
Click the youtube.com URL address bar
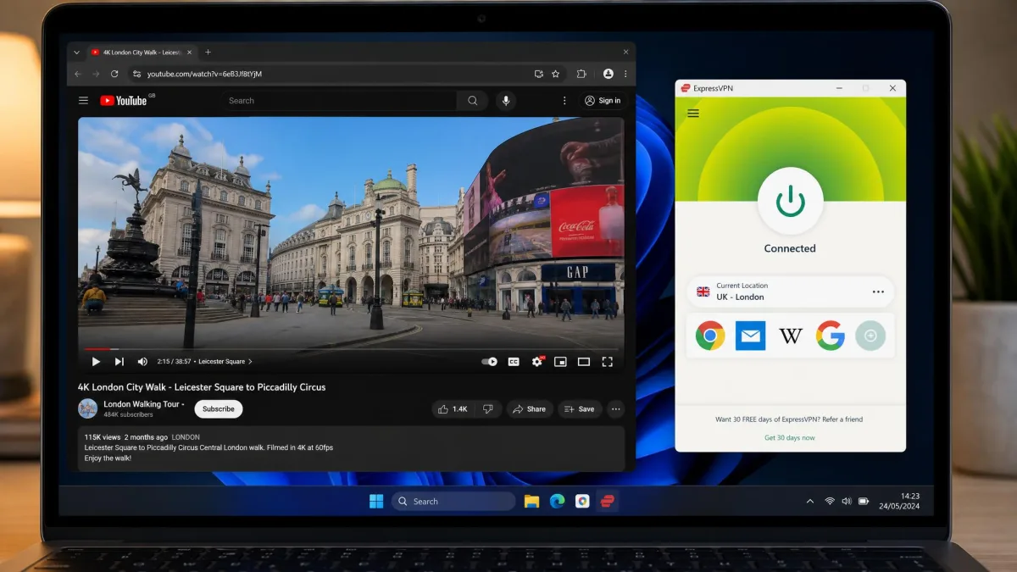(x=204, y=74)
